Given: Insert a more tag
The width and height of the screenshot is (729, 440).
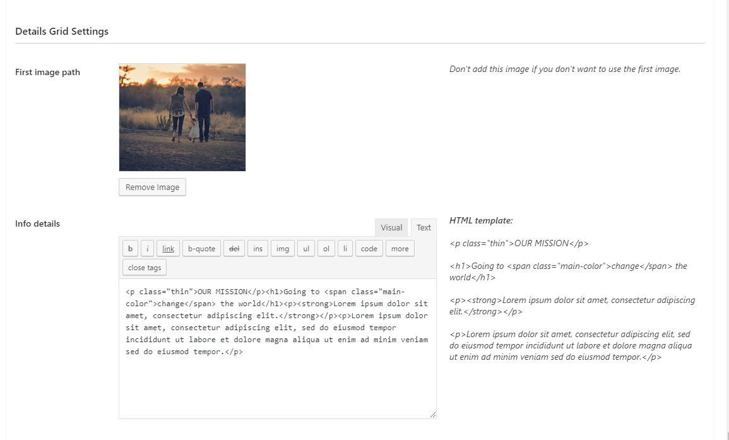Looking at the screenshot, I should click(x=400, y=248).
